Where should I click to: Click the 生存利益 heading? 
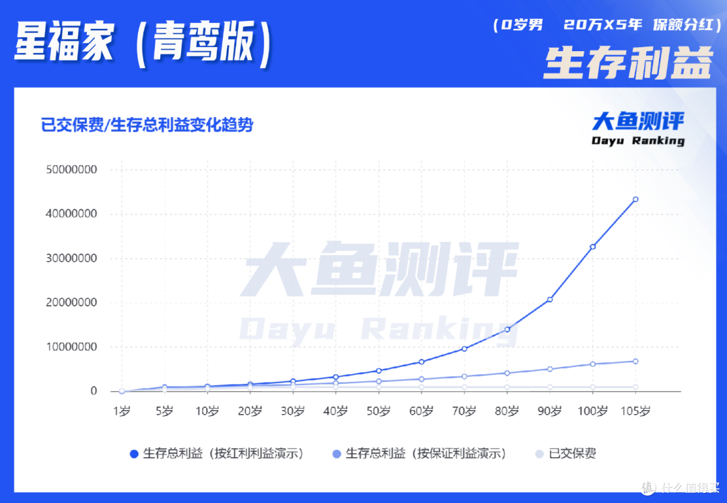coord(628,62)
